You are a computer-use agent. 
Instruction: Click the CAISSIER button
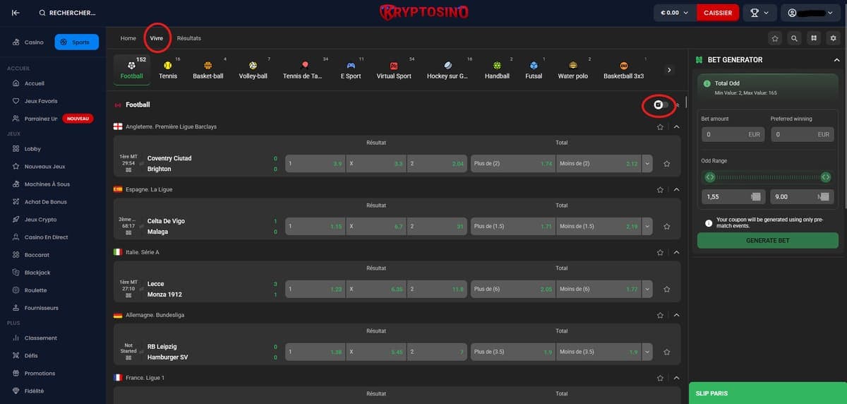(718, 13)
